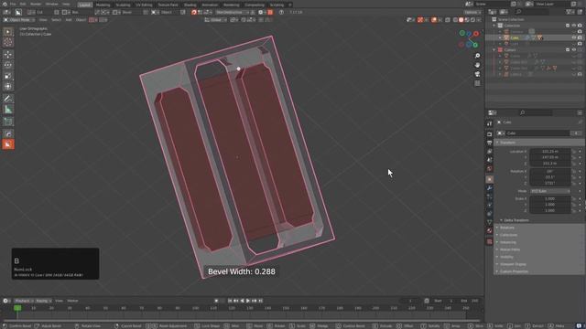The height and width of the screenshot is (329, 586).
Task: Select the Move tool
Action: point(8,55)
